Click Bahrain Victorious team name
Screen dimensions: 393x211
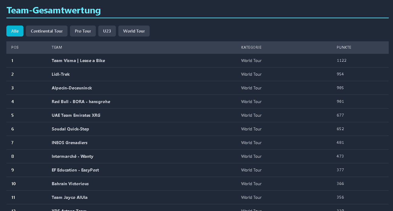click(x=70, y=184)
